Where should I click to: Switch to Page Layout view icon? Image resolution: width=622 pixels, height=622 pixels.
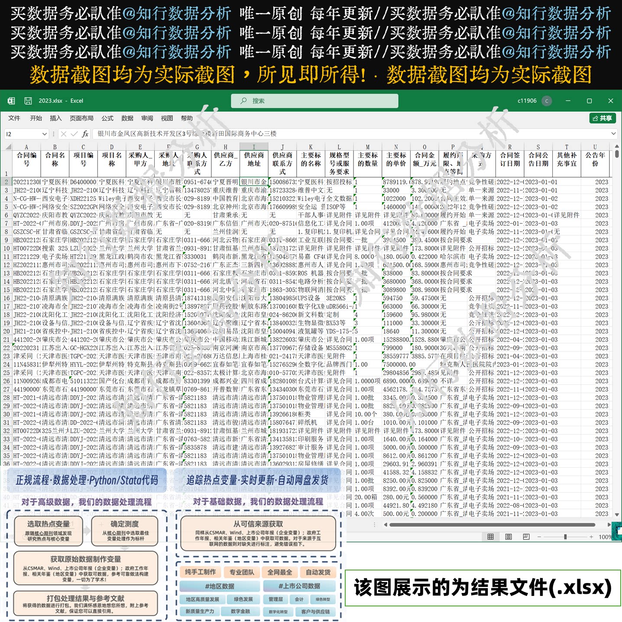509,537
